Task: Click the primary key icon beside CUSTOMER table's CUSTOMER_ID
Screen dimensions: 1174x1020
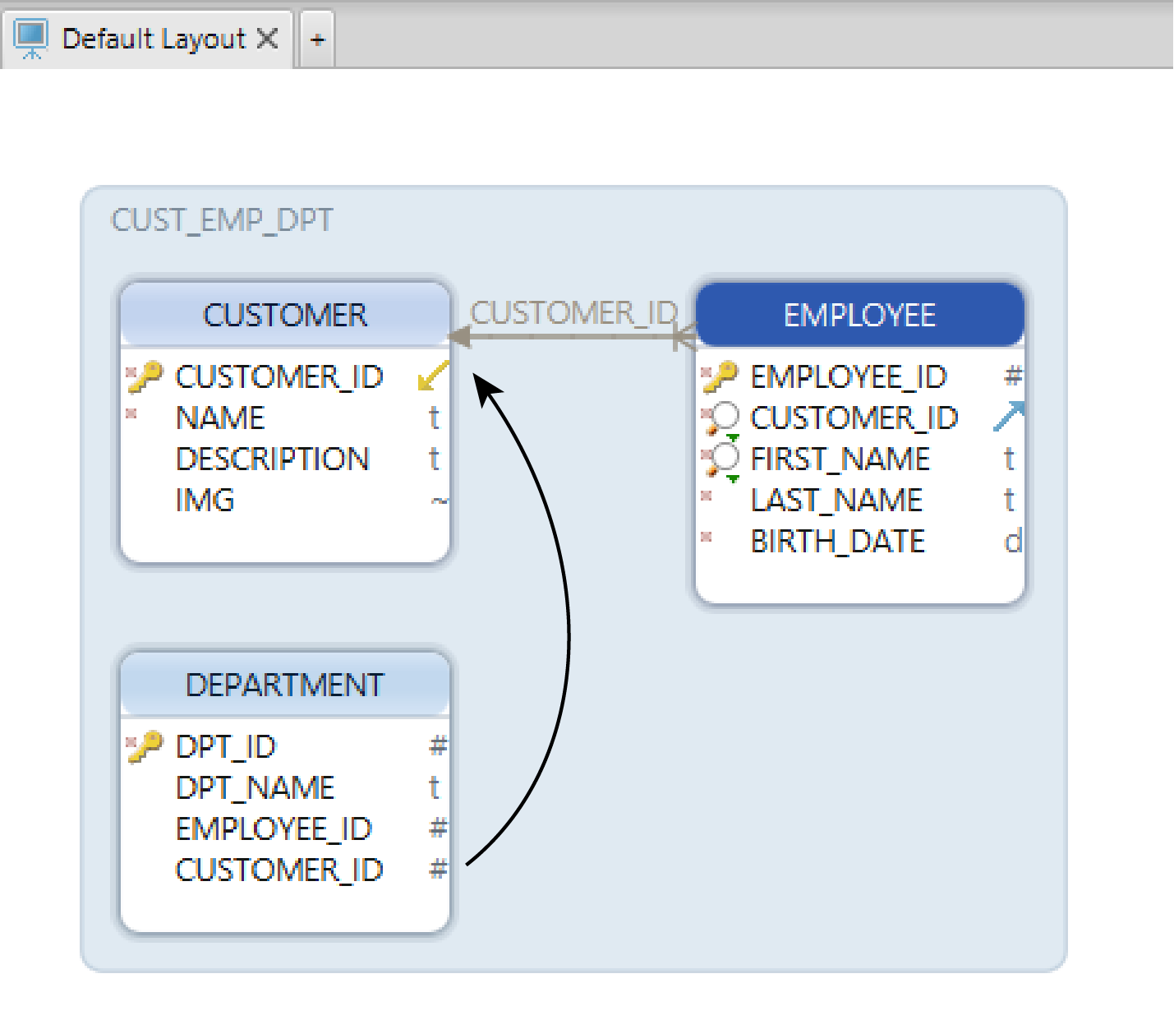Action: pyautogui.click(x=146, y=377)
